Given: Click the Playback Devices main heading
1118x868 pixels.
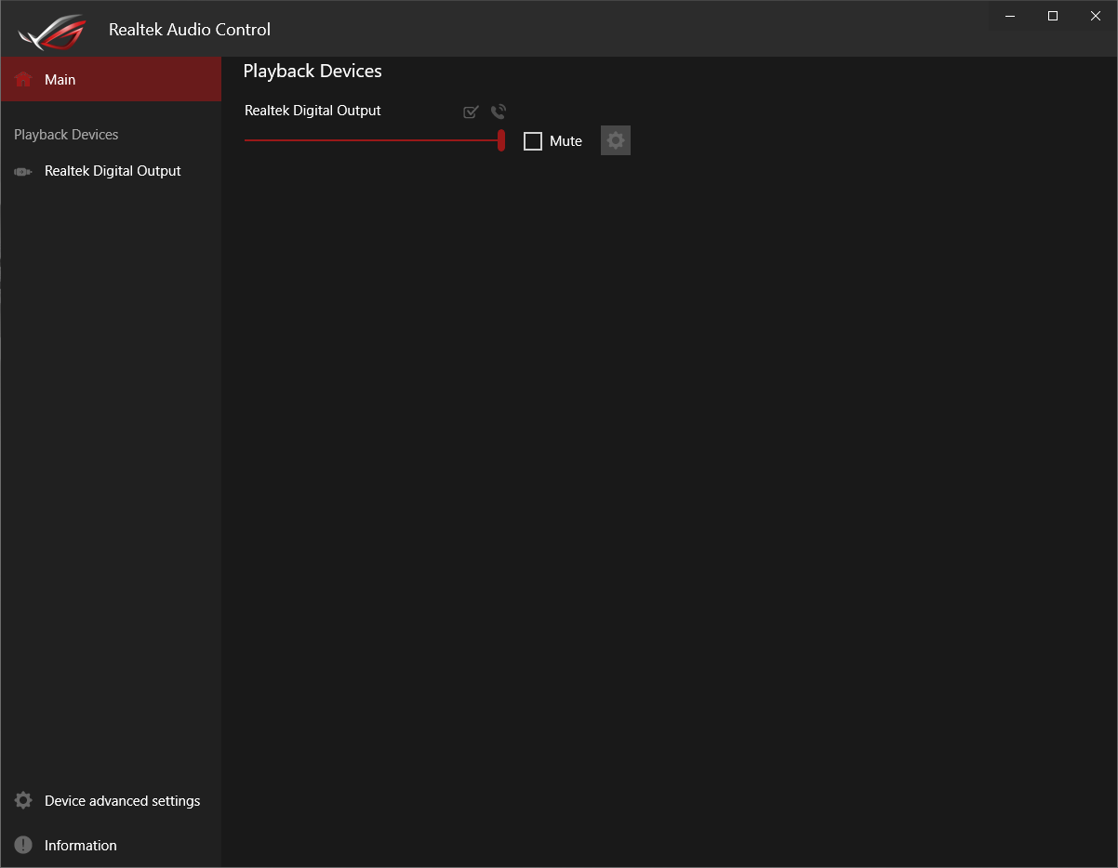Looking at the screenshot, I should [313, 72].
